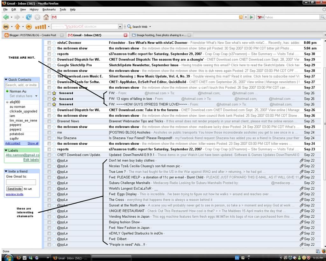The image size is (326, 261).
Task: Click the status bar icon in the bottom right corner
Action: tap(323, 251)
